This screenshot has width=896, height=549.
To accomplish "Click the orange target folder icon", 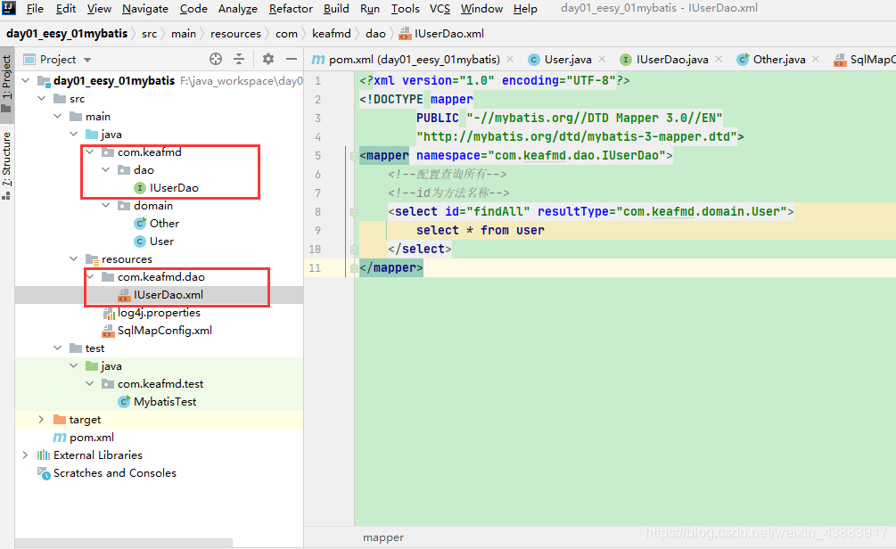I will point(60,420).
